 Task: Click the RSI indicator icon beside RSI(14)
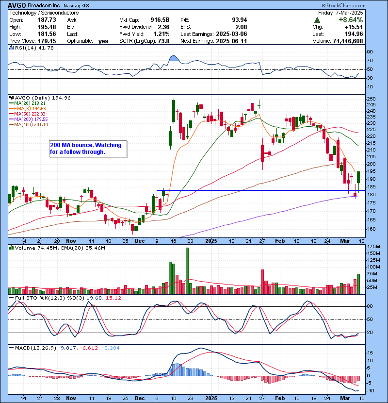(12, 48)
